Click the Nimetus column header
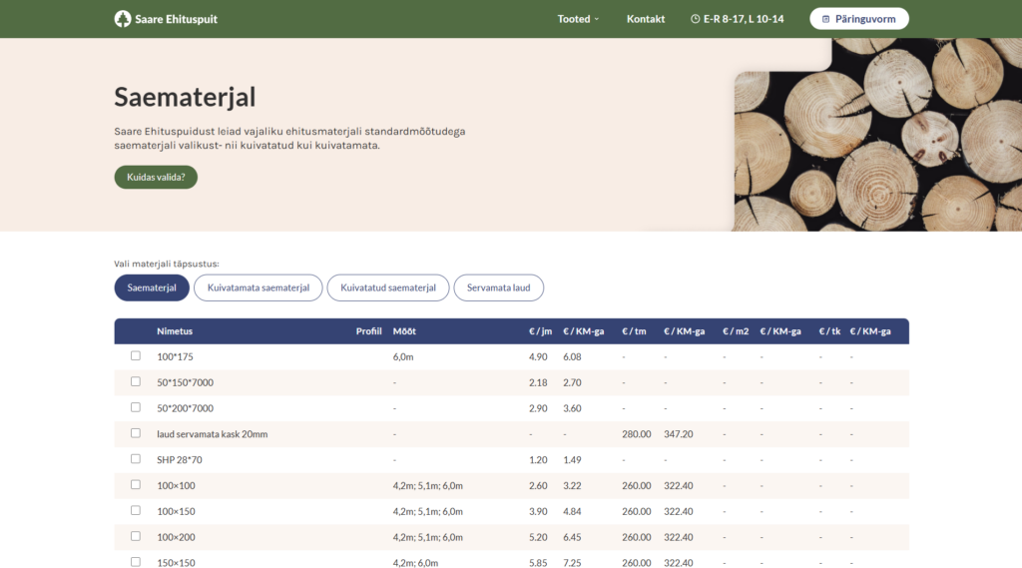Viewport: 1022px width, 568px height. pos(175,331)
